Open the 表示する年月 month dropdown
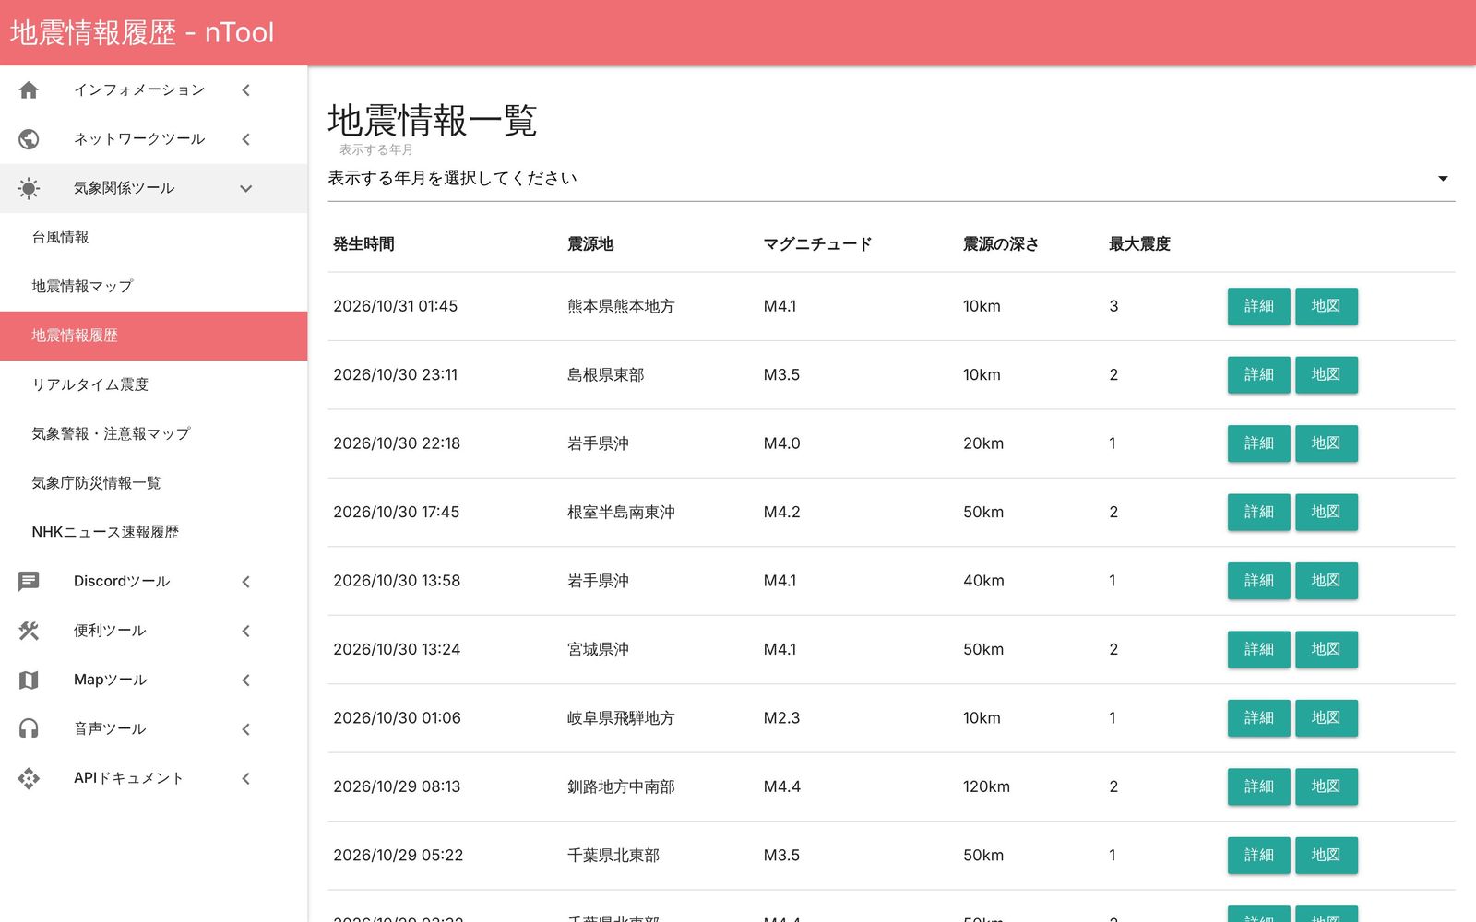The width and height of the screenshot is (1476, 922). click(891, 179)
